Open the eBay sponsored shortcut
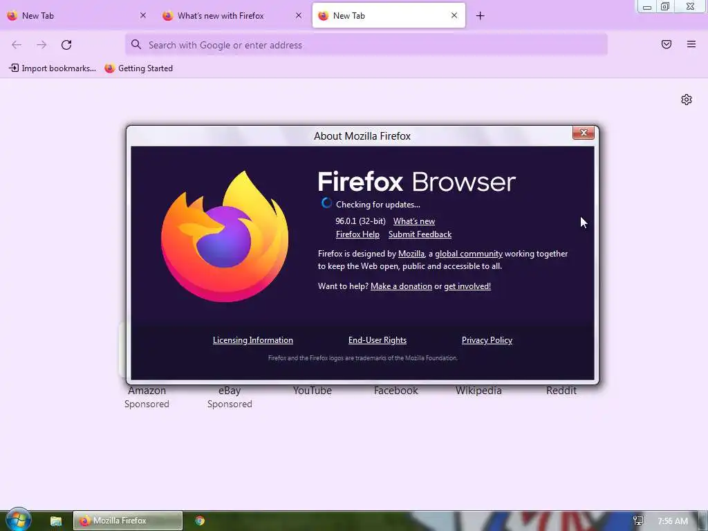Image resolution: width=708 pixels, height=531 pixels. 230,397
